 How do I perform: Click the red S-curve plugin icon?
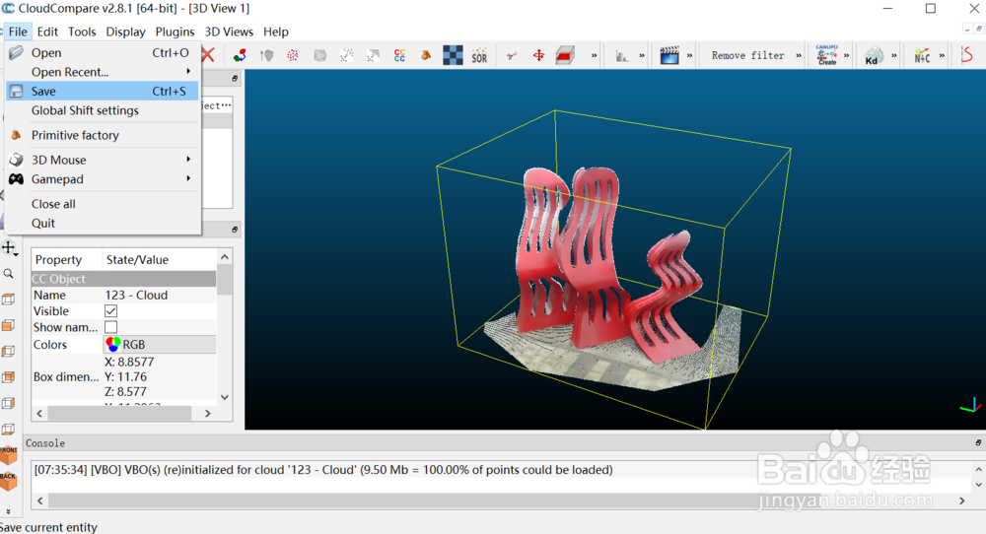(967, 55)
